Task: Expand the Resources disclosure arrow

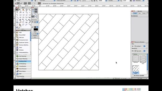Action: tap(147, 49)
